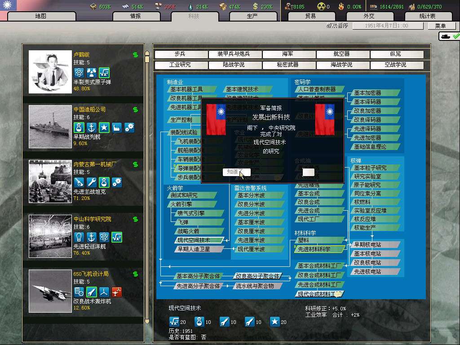This screenshot has height=345, width=460.
Task: Click 650飞机设计局's red airplane skill icon
Action: [x=117, y=292]
